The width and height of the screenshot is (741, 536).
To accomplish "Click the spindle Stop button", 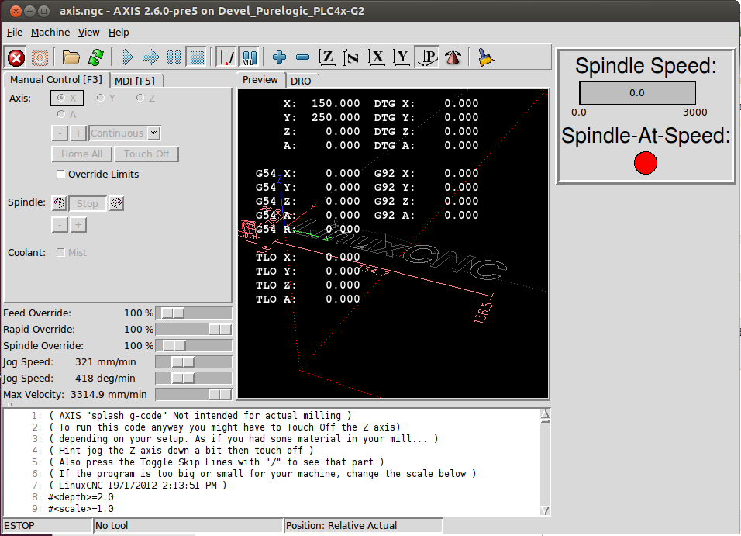I will 88,204.
